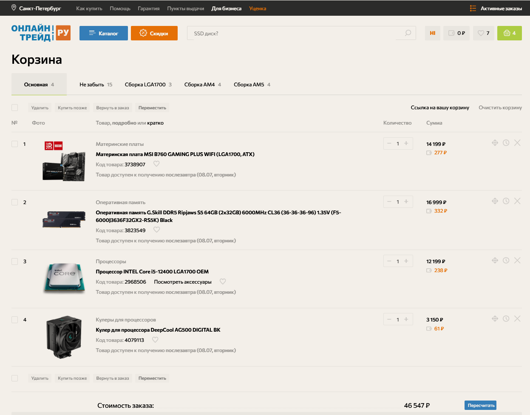Open the bonus wallet showing 0 ₽
The image size is (530, 415).
click(x=456, y=33)
